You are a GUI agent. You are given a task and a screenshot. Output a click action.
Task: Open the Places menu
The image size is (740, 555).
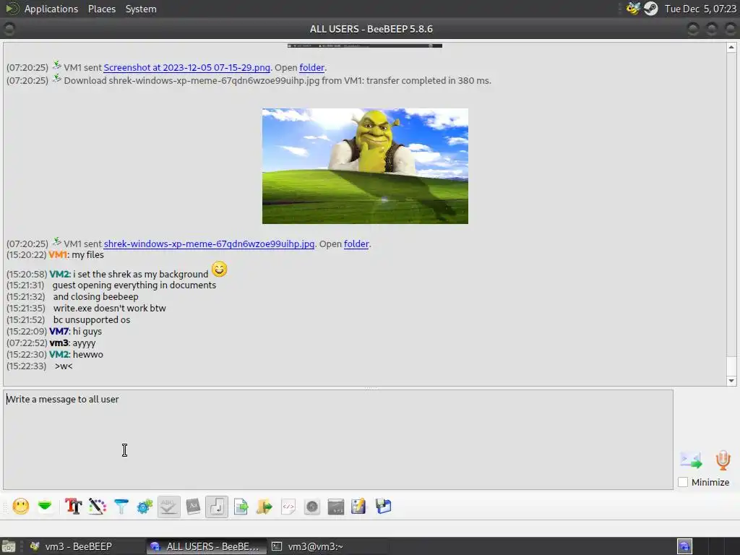click(x=102, y=9)
